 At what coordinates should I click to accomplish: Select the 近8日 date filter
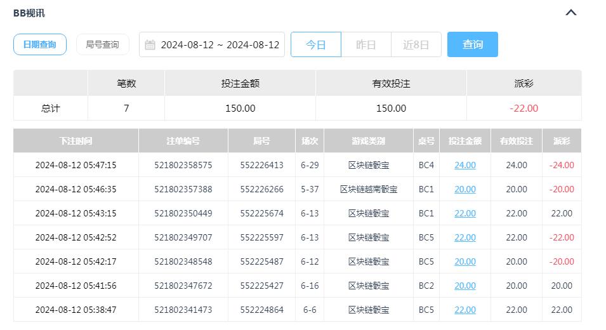point(416,45)
